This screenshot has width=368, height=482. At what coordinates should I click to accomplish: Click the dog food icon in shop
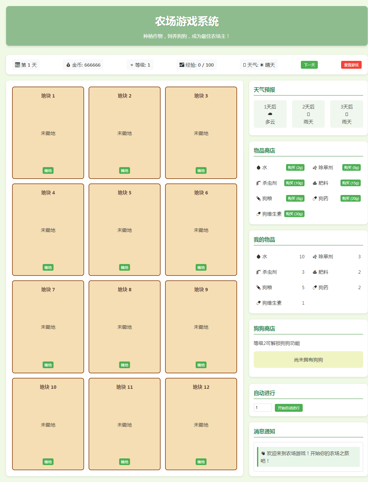[258, 199]
